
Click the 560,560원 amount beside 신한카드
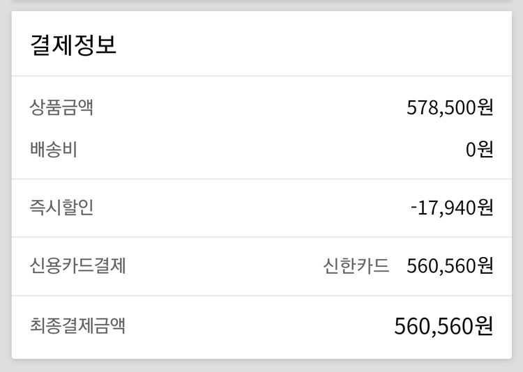point(450,265)
